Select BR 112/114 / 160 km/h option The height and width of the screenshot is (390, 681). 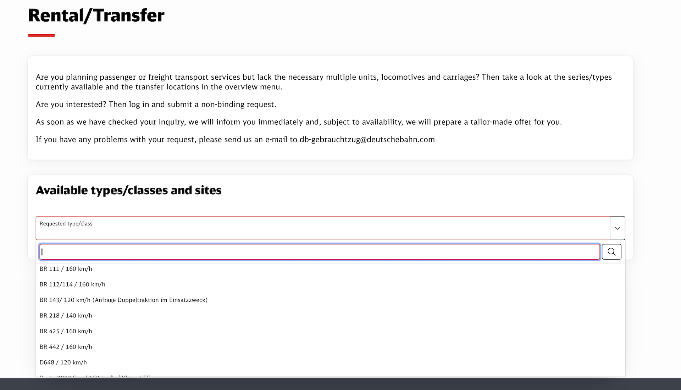[72, 284]
